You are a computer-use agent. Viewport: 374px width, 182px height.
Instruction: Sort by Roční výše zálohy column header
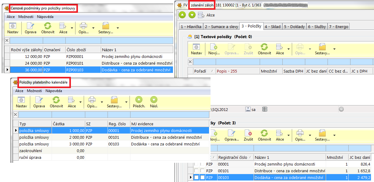26,49
